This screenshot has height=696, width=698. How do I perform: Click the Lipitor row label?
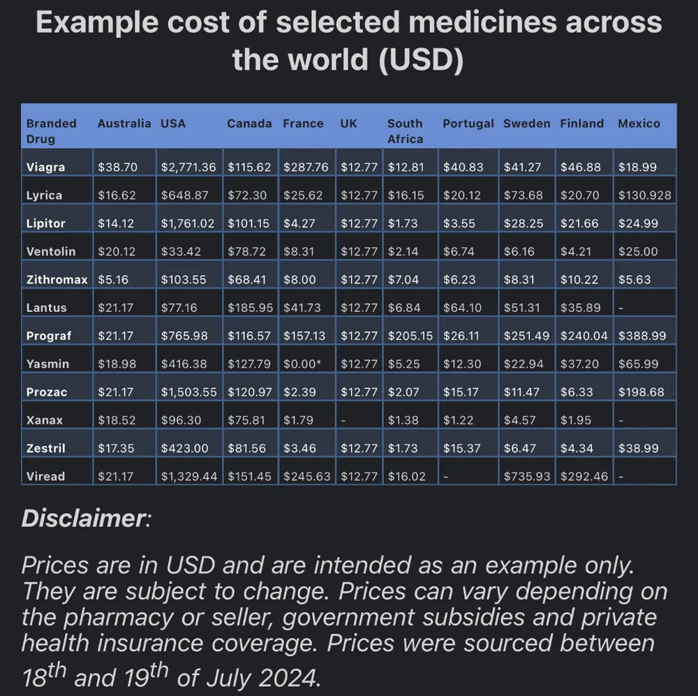coord(46,223)
